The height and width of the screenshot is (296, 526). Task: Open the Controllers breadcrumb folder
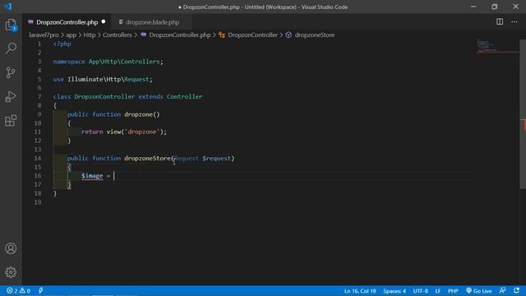click(x=117, y=35)
